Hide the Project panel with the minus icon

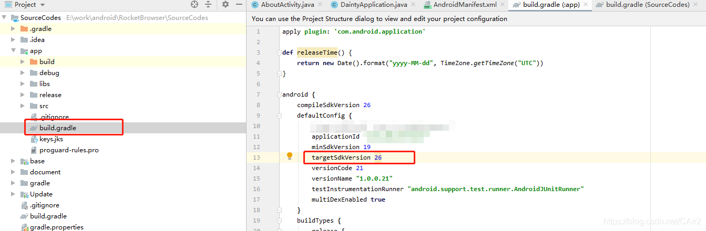coord(239,5)
